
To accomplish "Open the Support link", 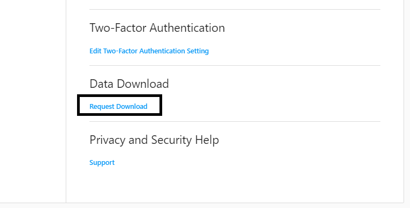I will pos(102,163).
